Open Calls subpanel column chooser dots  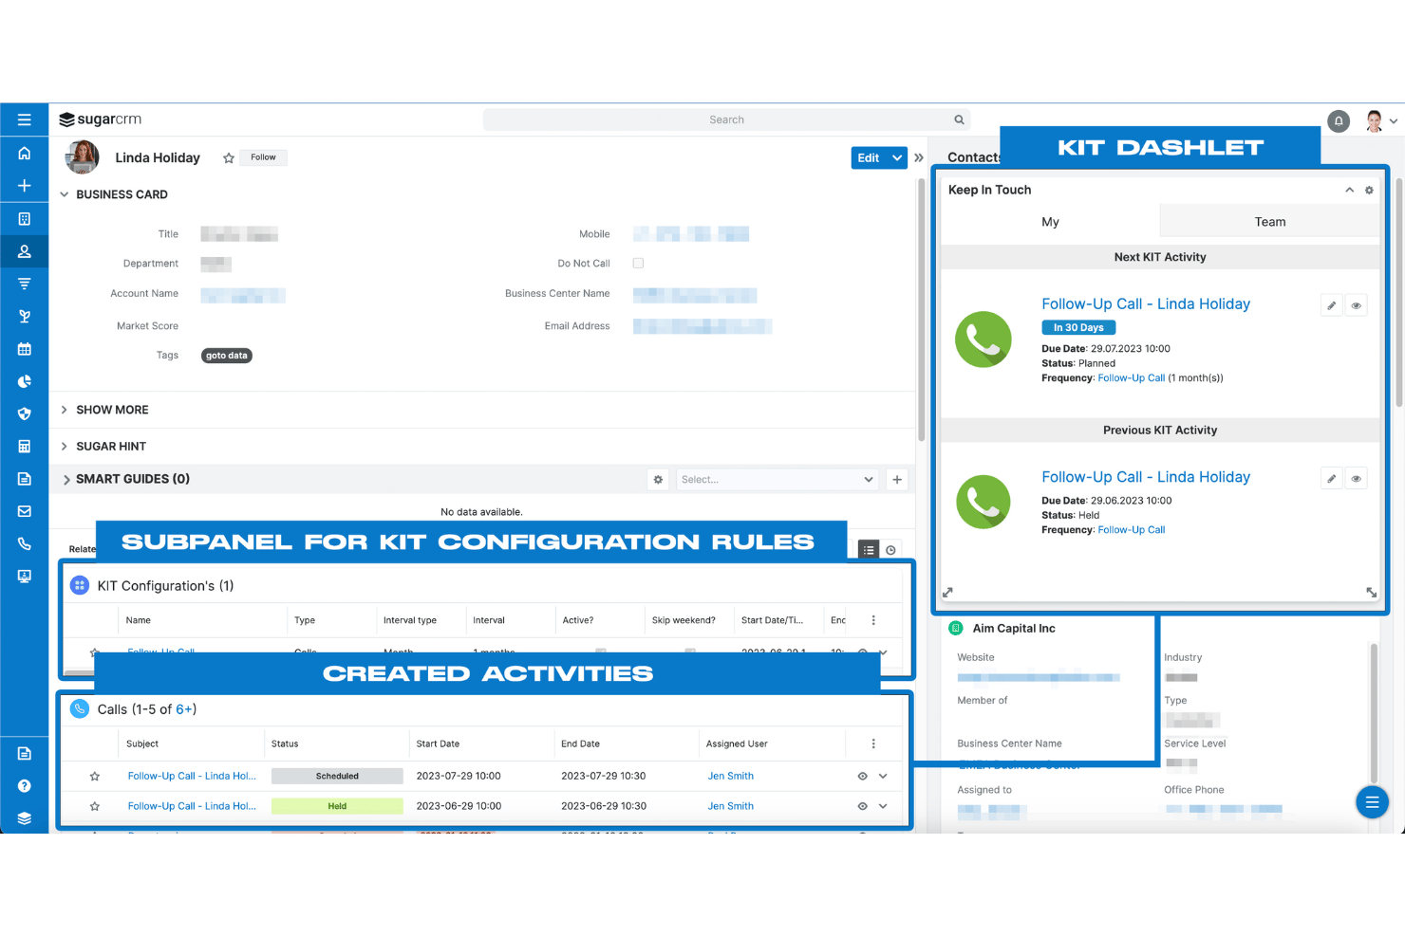[873, 743]
